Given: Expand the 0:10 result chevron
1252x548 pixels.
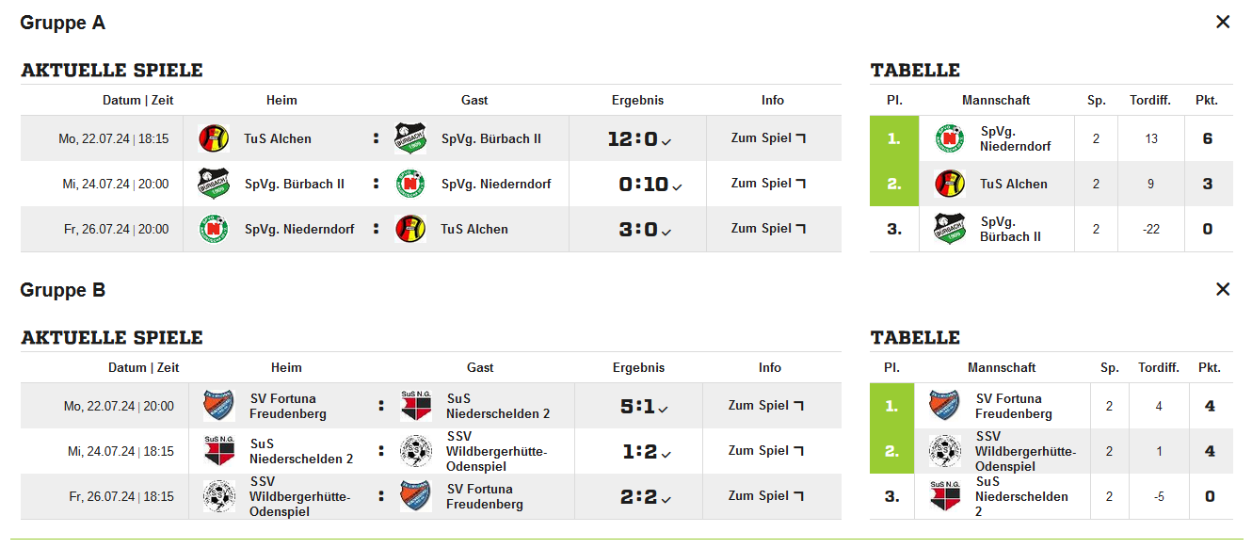Looking at the screenshot, I should click(x=677, y=186).
